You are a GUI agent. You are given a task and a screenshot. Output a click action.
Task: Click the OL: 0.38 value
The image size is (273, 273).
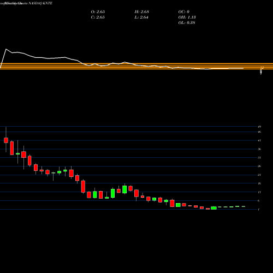point(187,22)
